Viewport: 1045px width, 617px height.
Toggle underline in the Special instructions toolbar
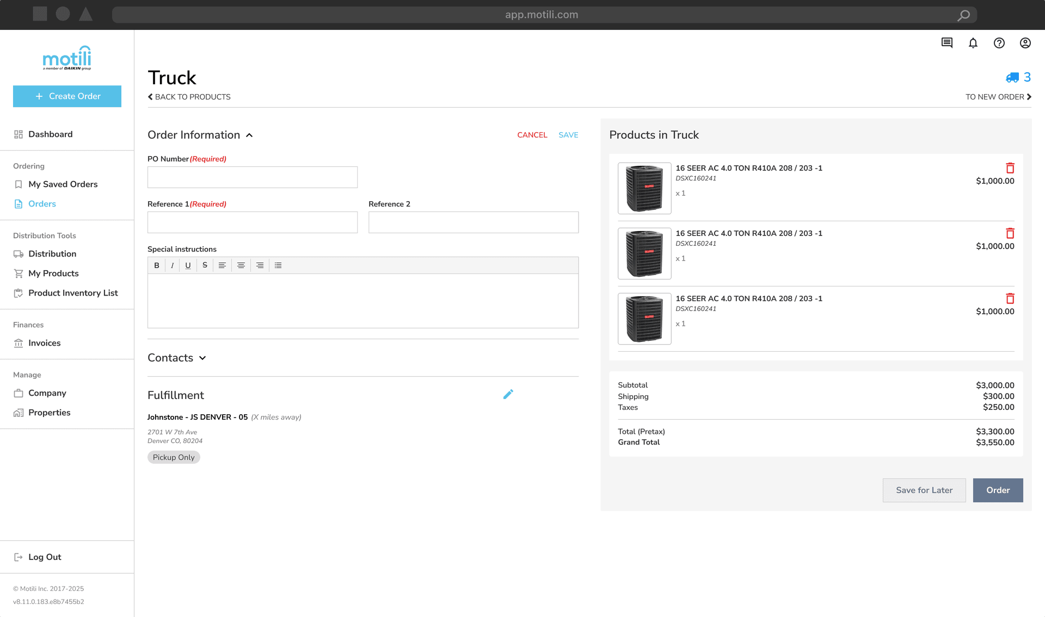coord(188,265)
